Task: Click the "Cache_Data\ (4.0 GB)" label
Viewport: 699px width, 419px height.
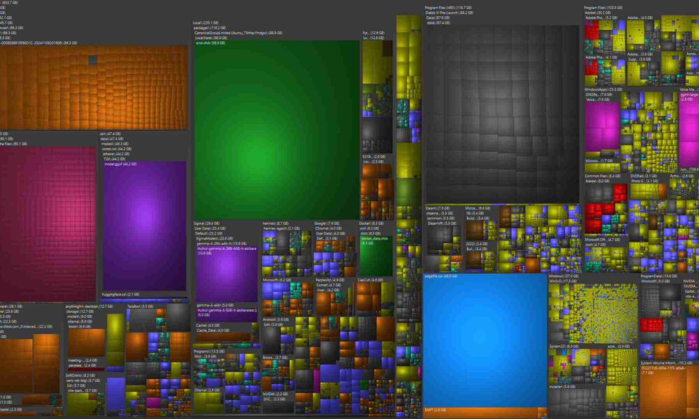Action: (213, 330)
